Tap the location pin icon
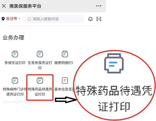The height and width of the screenshot is (121, 156). tap(3, 19)
